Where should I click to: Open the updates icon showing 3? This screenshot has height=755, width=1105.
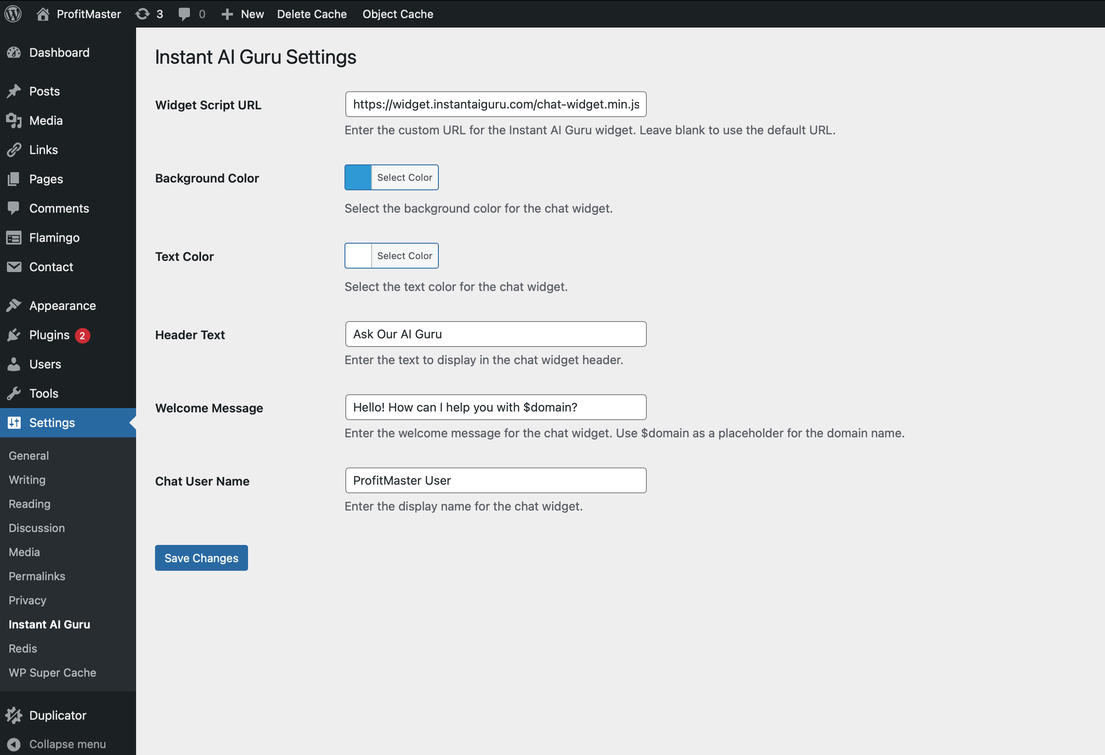(x=142, y=14)
